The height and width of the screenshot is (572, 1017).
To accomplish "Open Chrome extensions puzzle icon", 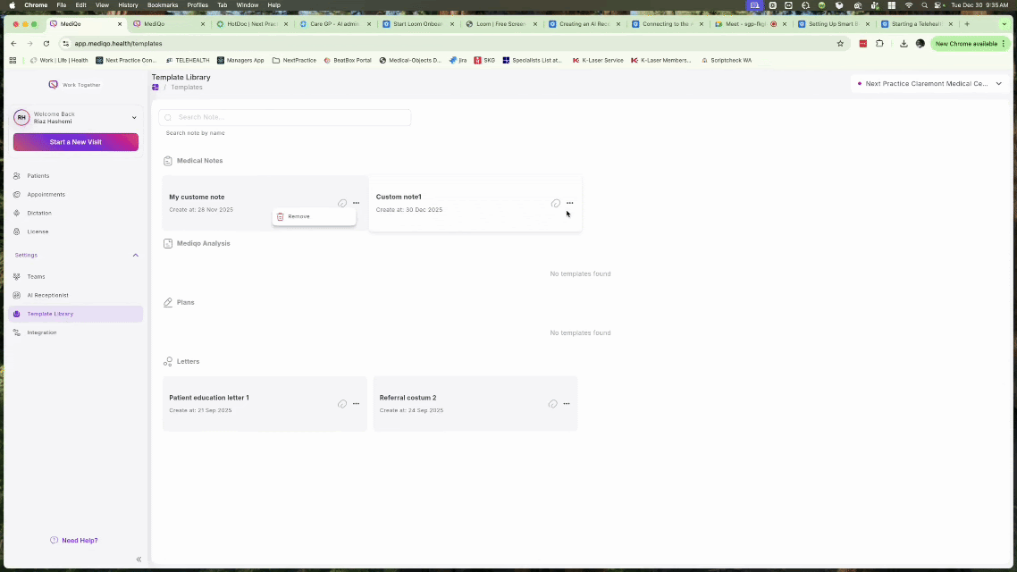I will click(x=879, y=44).
